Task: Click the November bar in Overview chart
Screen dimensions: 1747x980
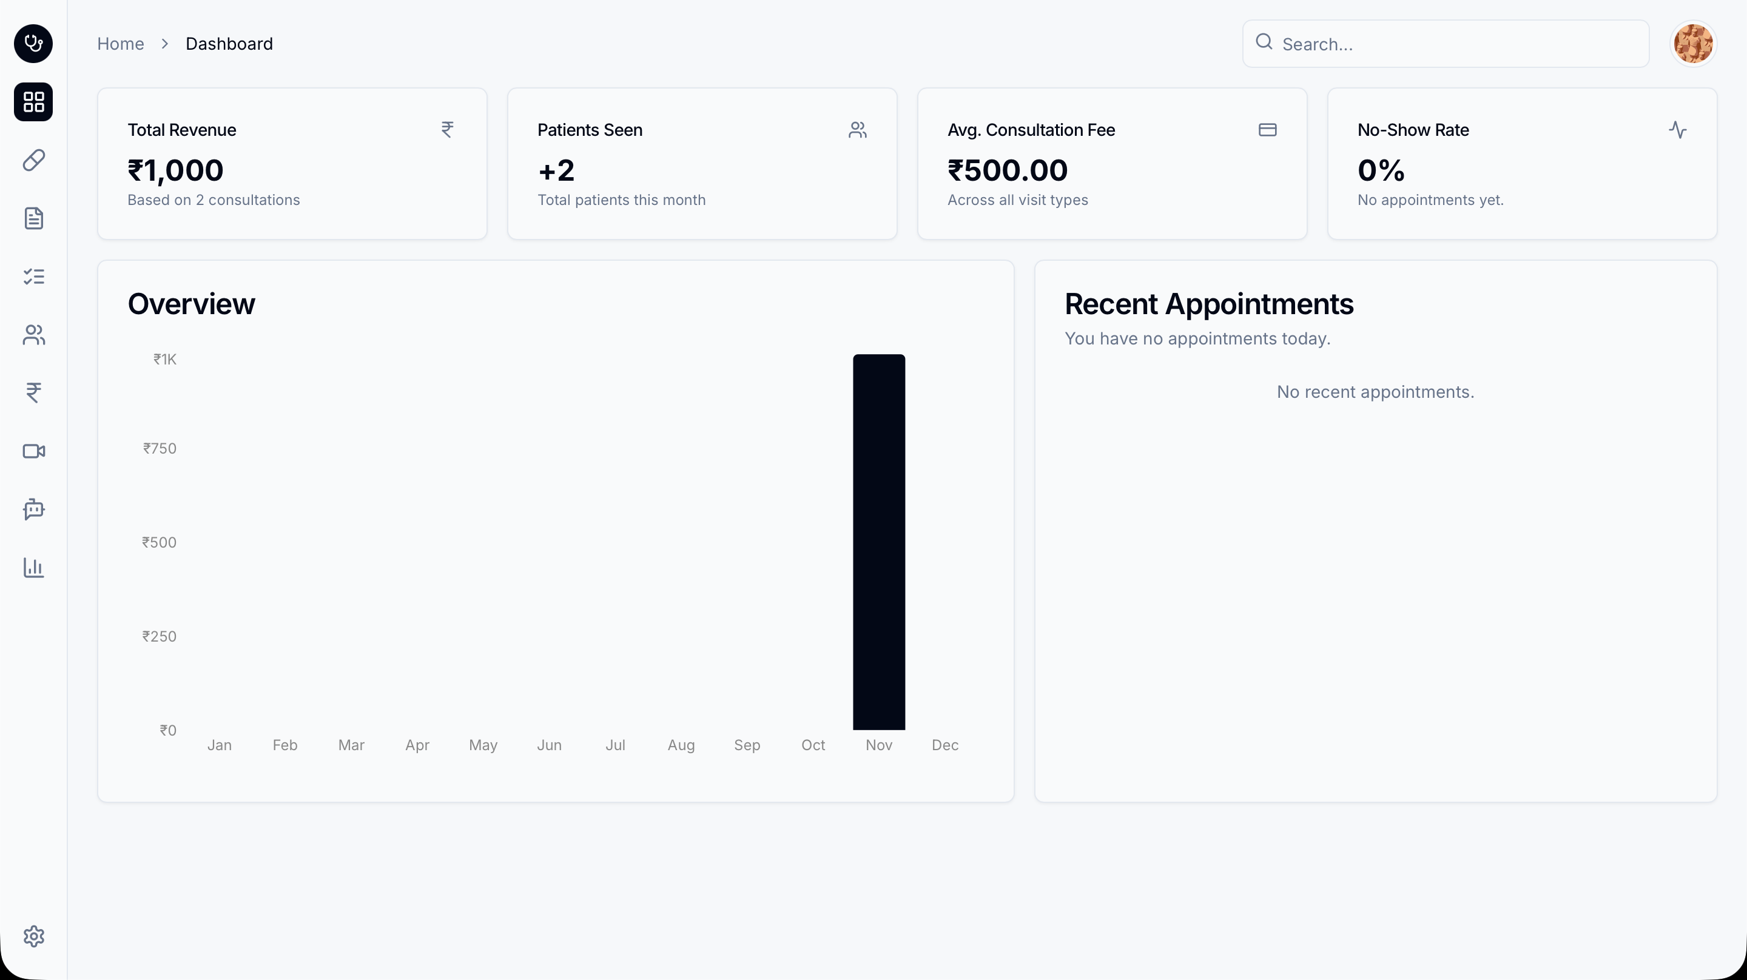Action: (879, 543)
